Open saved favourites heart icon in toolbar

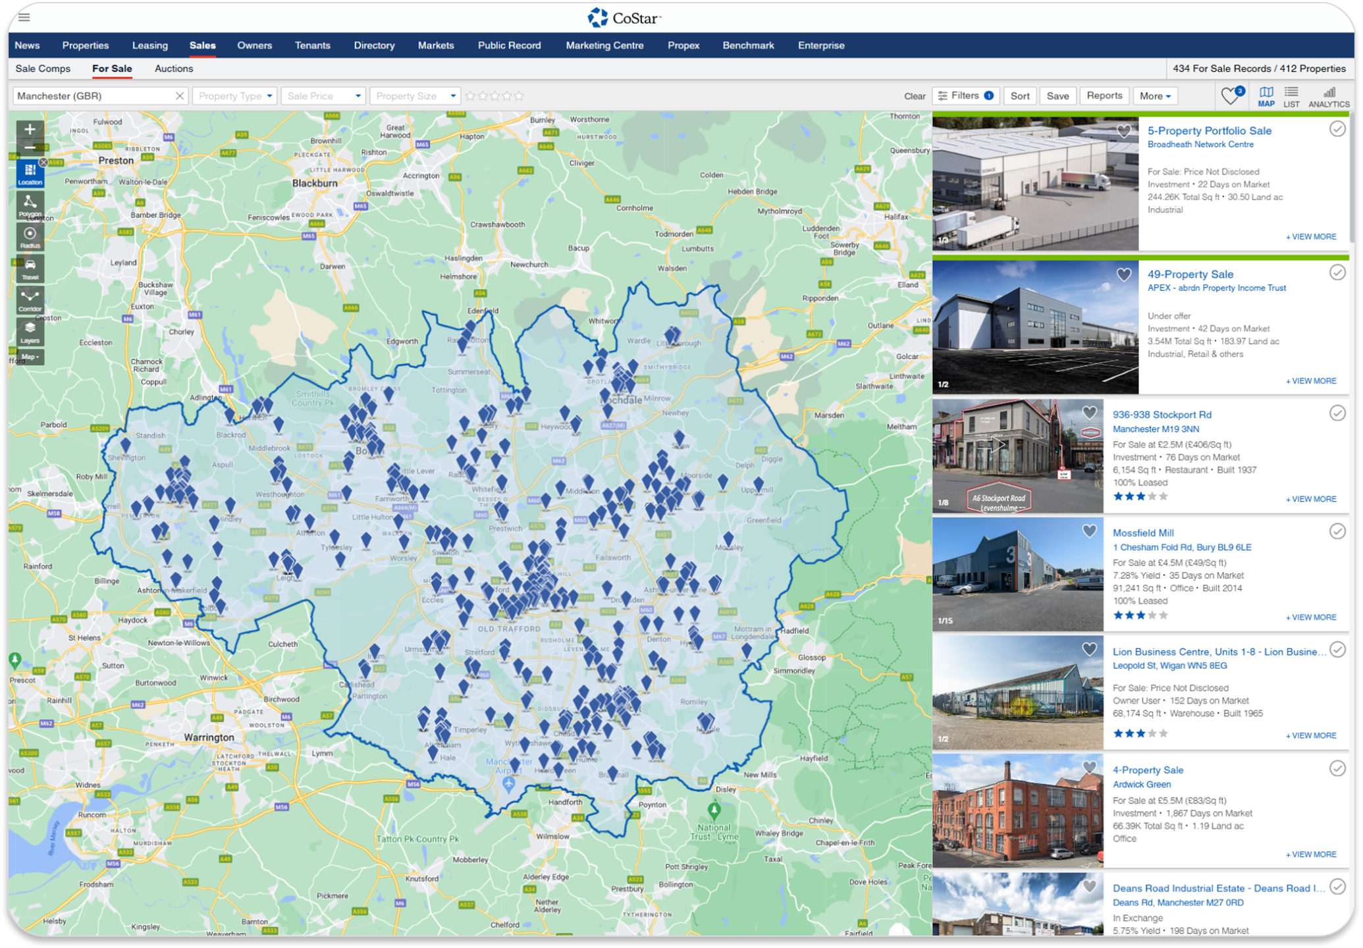[x=1230, y=96]
